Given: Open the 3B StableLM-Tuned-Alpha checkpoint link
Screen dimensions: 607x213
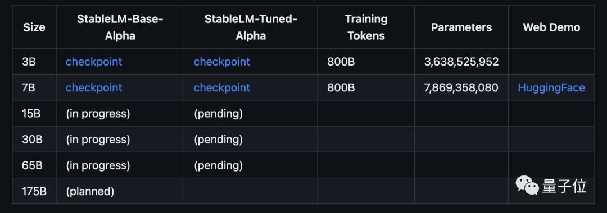Looking at the screenshot, I should (222, 62).
